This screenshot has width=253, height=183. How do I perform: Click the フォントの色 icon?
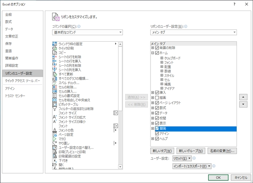(54, 130)
